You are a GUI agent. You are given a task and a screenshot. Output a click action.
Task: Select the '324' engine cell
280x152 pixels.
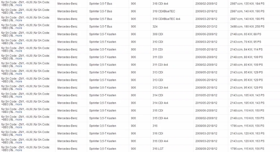pyautogui.click(x=155, y=27)
